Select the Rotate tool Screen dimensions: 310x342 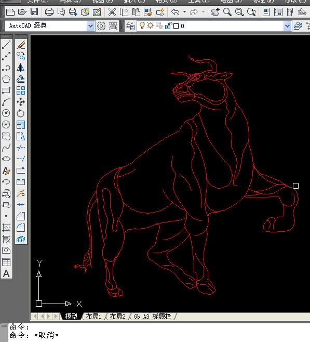click(21, 113)
